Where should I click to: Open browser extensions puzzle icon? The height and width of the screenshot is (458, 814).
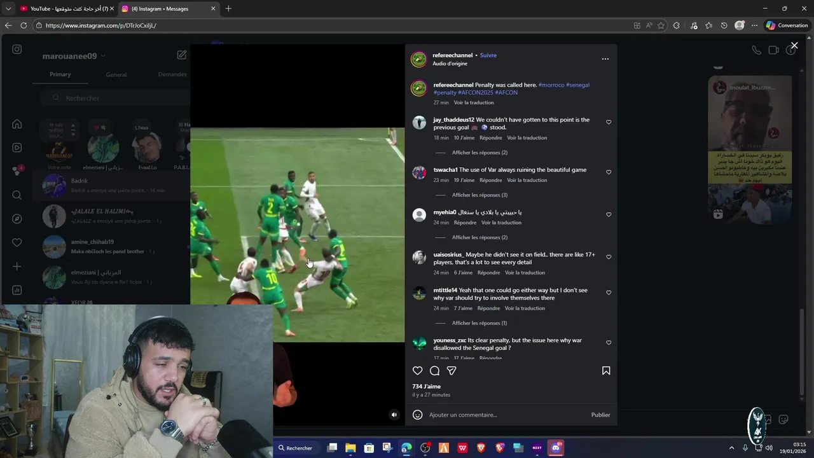click(677, 25)
